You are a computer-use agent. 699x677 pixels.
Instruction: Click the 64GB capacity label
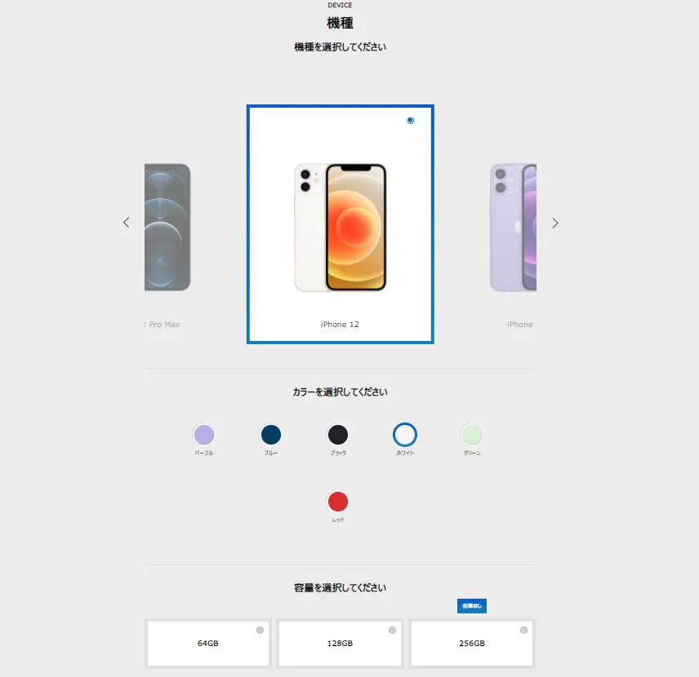(x=207, y=643)
